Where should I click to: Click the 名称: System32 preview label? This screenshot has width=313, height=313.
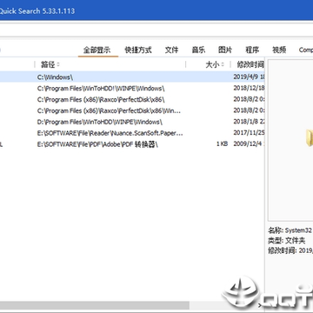[x=290, y=230]
